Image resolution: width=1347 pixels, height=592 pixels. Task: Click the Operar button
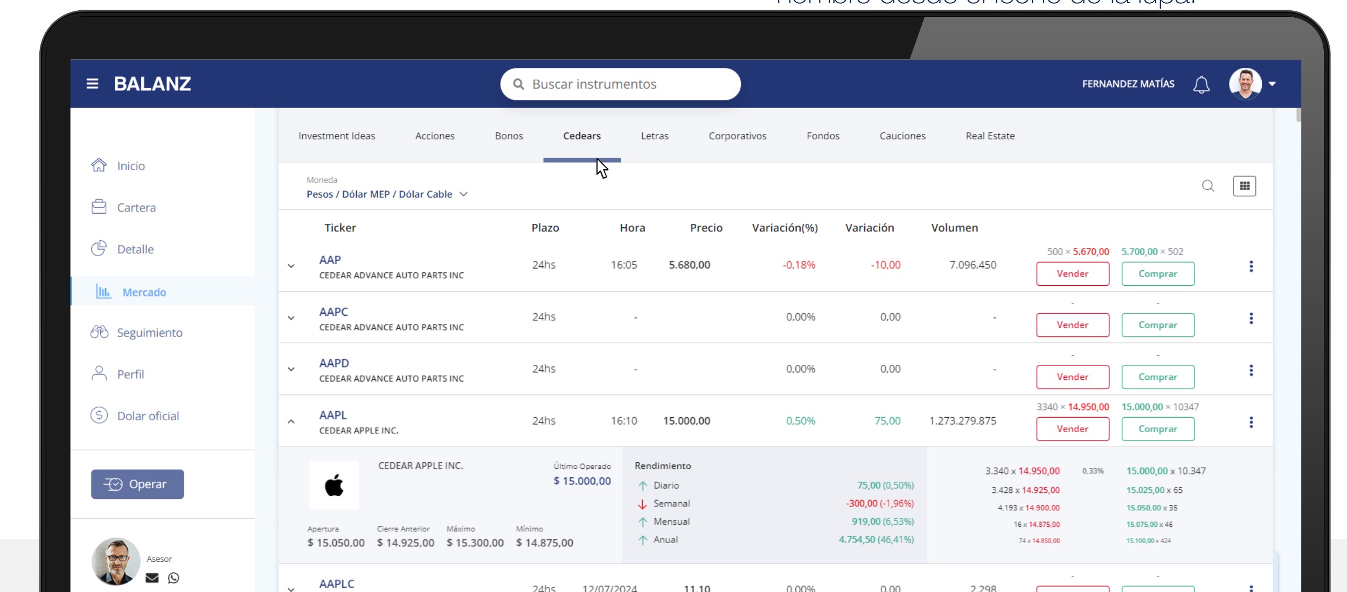(x=137, y=484)
